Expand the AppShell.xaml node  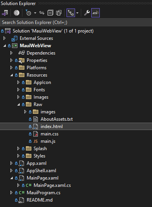[x=11, y=171]
